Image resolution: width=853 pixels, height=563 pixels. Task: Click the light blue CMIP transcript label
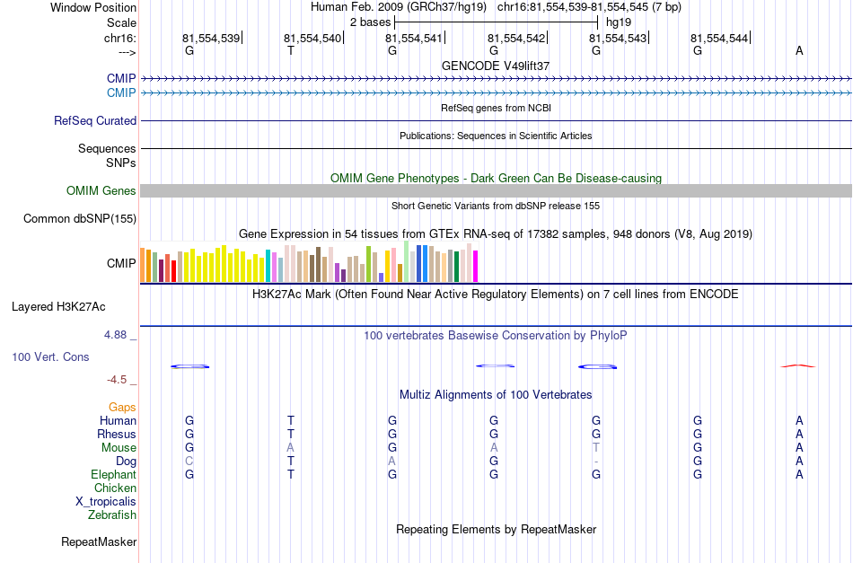pyautogui.click(x=121, y=92)
